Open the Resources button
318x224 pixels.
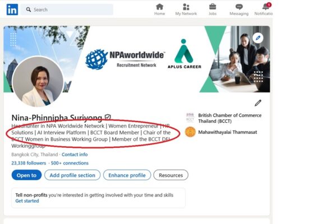pyautogui.click(x=170, y=175)
